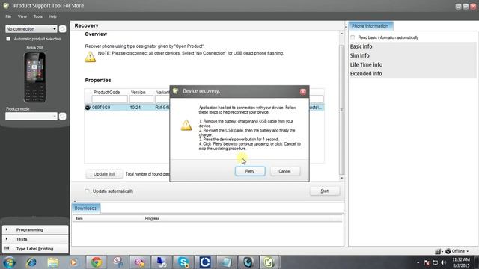
Task: Click version value 10.24
Action: coord(135,108)
